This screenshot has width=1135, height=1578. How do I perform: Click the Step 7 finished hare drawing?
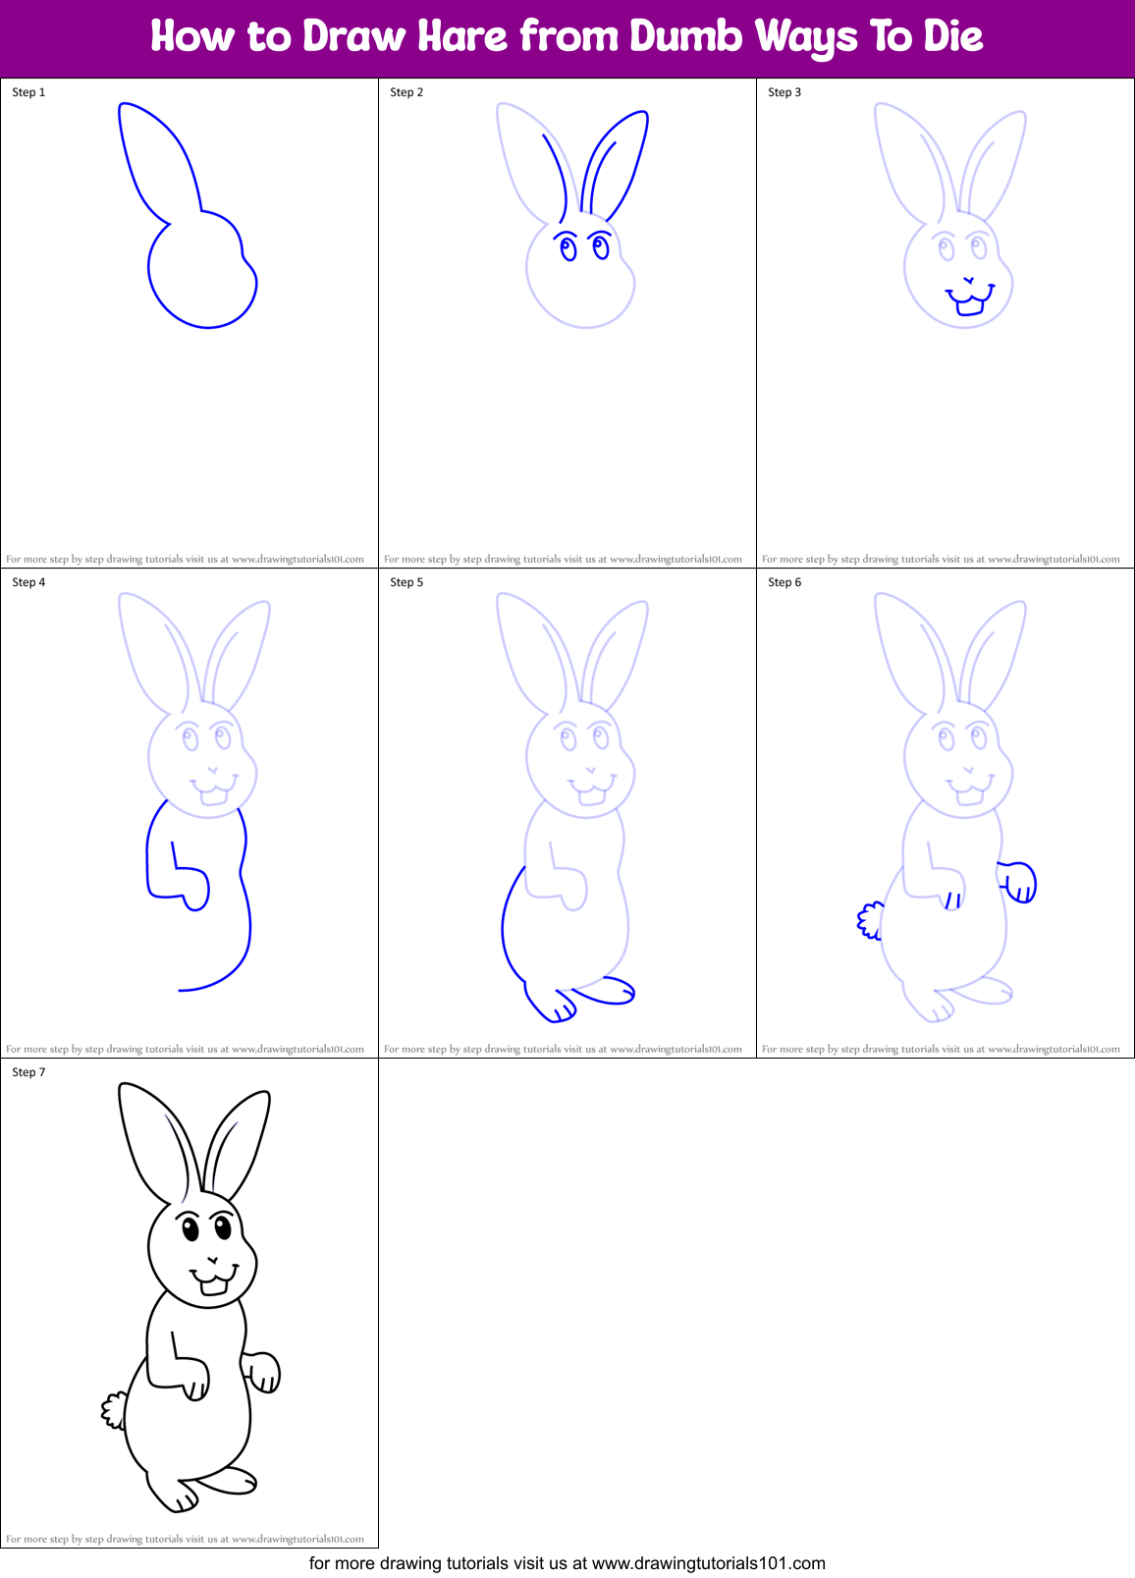click(190, 1297)
